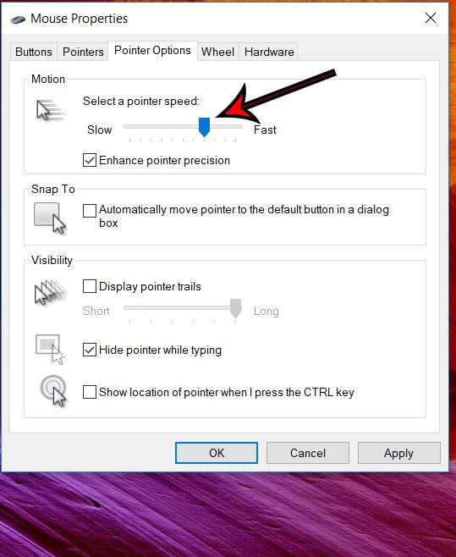Disable Enhance pointer precision checkbox

[x=90, y=160]
